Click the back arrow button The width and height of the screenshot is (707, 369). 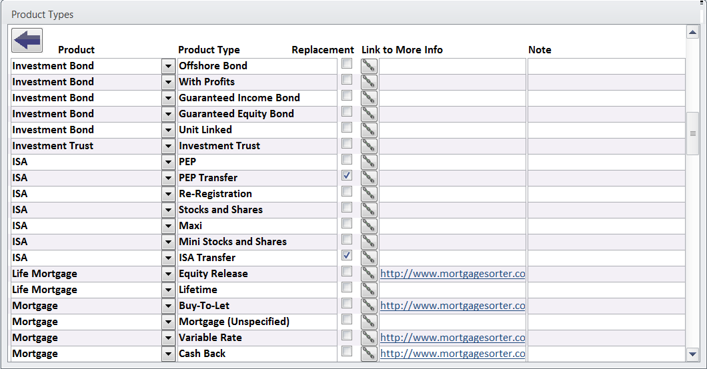pyautogui.click(x=27, y=40)
